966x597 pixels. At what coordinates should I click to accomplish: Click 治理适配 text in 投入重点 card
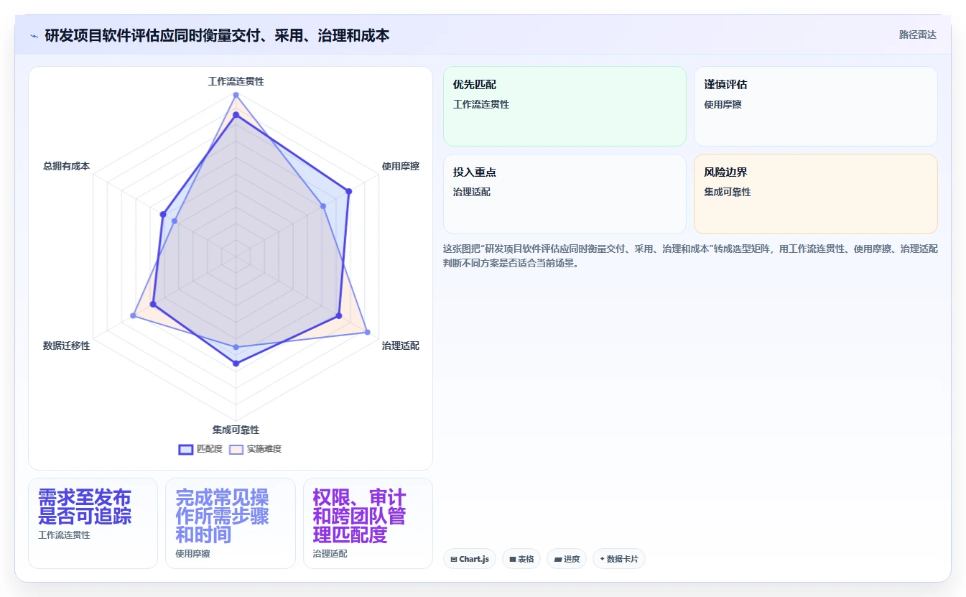tap(472, 192)
